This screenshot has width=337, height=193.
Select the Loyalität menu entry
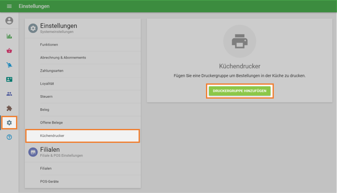pos(83,83)
